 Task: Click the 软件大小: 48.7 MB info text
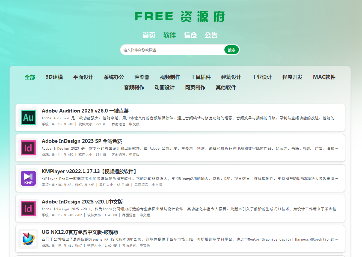pyautogui.click(x=114, y=185)
